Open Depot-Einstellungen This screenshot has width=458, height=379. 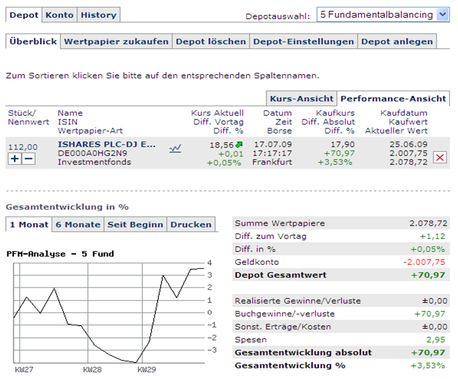(304, 42)
